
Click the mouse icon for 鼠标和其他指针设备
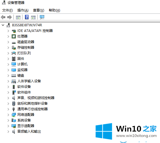[14, 104]
